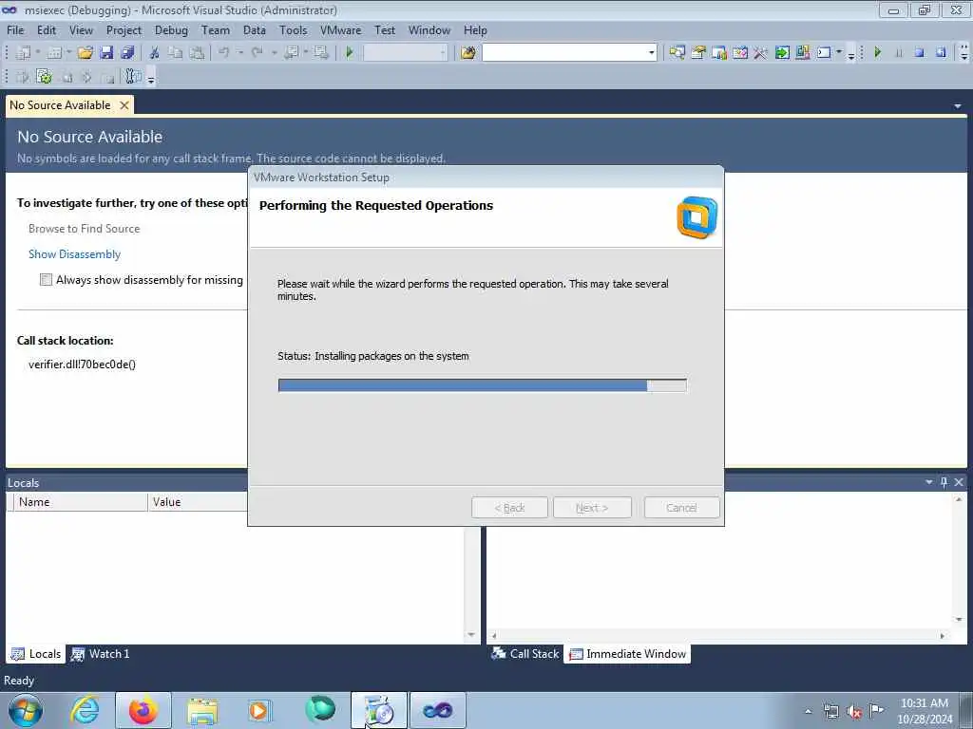This screenshot has width=973, height=729.
Task: Open the Solution Explorer icon
Action: [677, 53]
